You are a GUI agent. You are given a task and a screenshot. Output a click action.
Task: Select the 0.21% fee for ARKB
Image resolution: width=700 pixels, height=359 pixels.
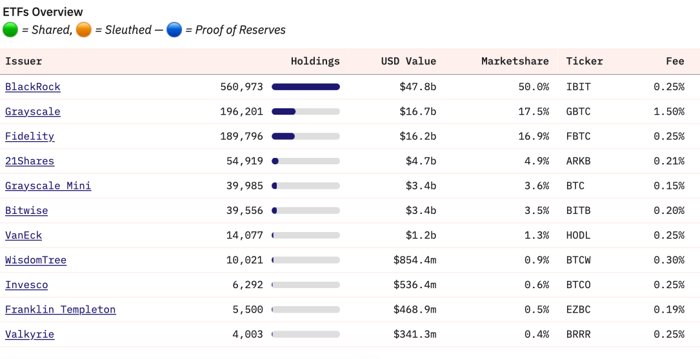[x=669, y=161]
